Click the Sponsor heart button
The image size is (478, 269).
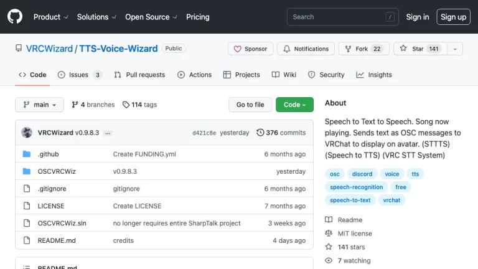tap(250, 49)
